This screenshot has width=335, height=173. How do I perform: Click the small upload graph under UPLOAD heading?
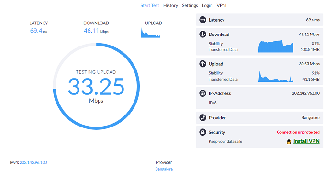pos(150,33)
